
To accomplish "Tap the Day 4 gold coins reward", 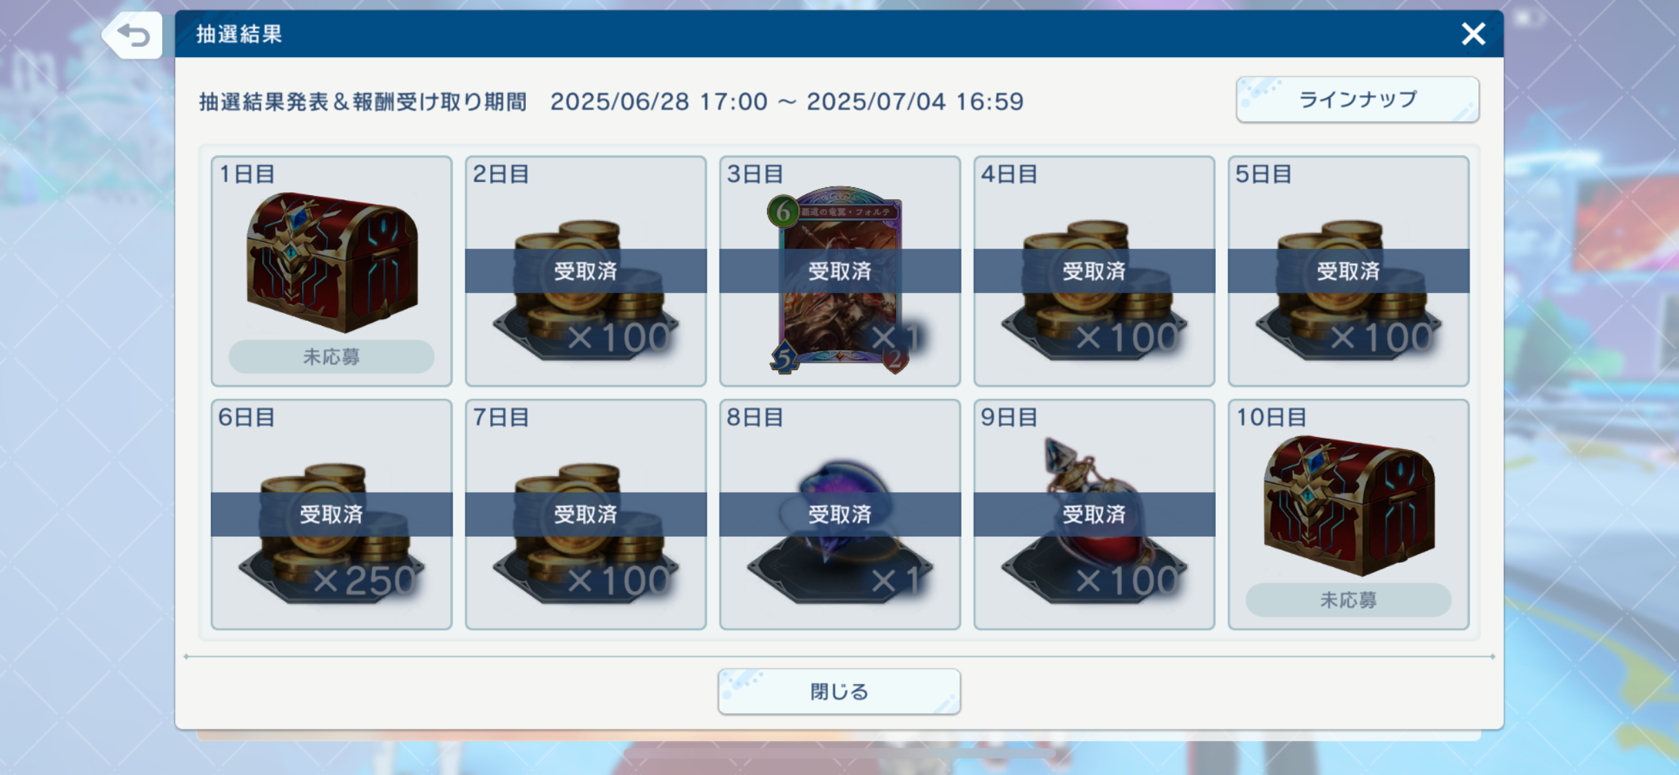I will point(1094,289).
